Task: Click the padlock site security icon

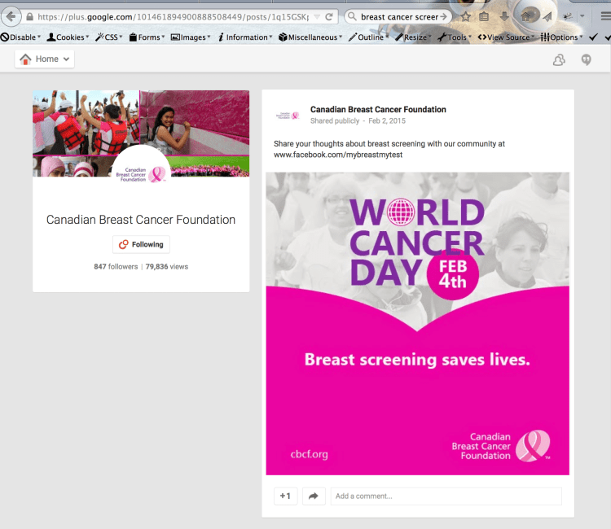Action: (x=29, y=17)
